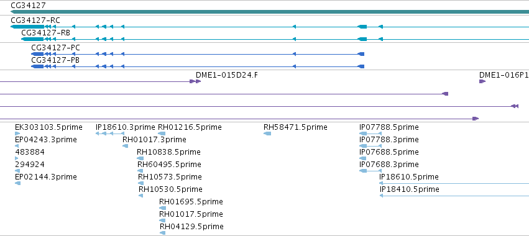The image size is (529, 236).
Task: Click the RH01216.5prime feature glyph
Action: 162,134
